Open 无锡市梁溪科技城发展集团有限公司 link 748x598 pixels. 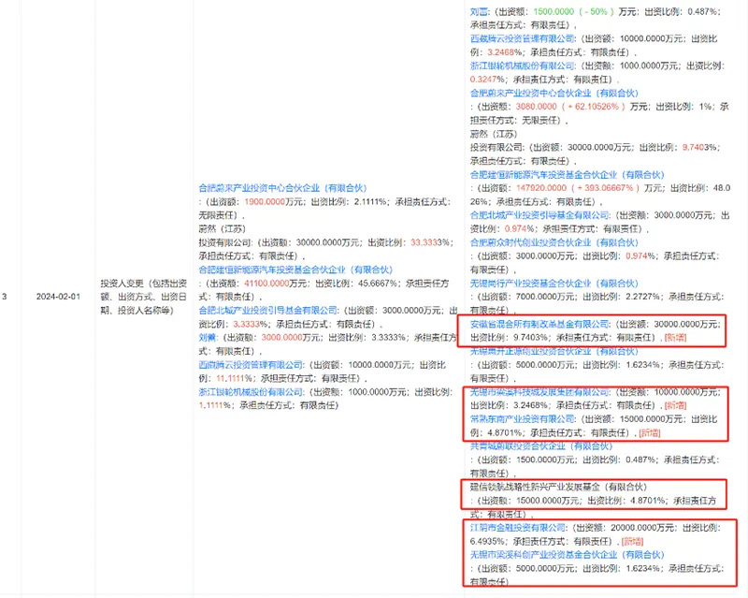tap(539, 392)
